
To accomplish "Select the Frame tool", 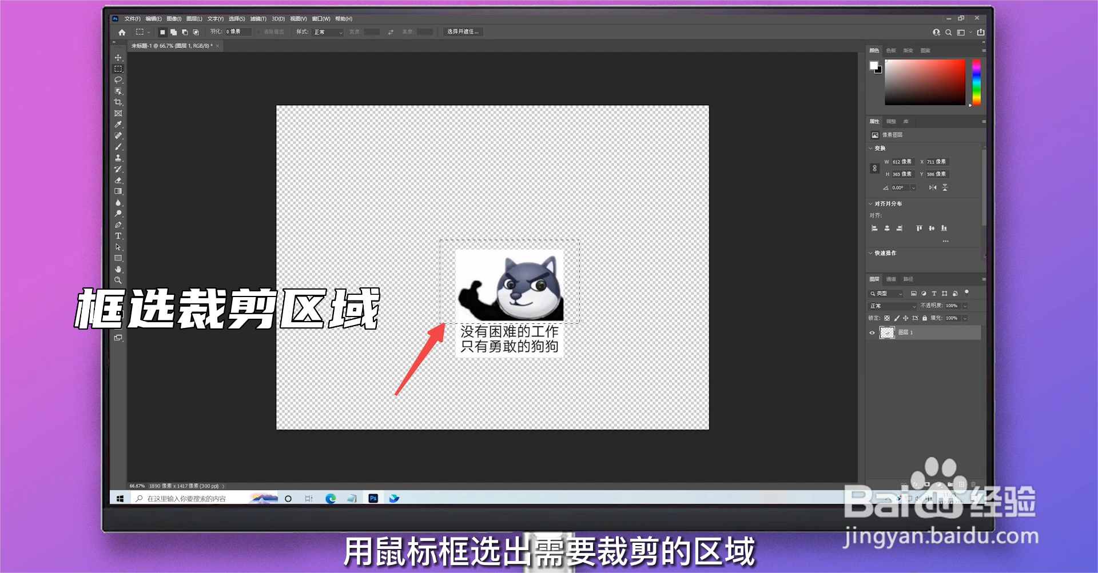I will pyautogui.click(x=118, y=114).
